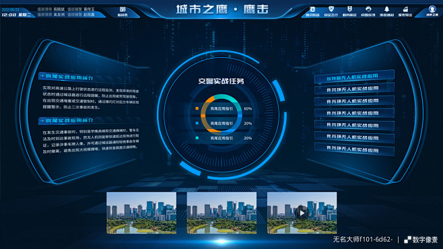Click the 60% value in donut legend
Screen dimensions: 443x249
tap(248, 109)
